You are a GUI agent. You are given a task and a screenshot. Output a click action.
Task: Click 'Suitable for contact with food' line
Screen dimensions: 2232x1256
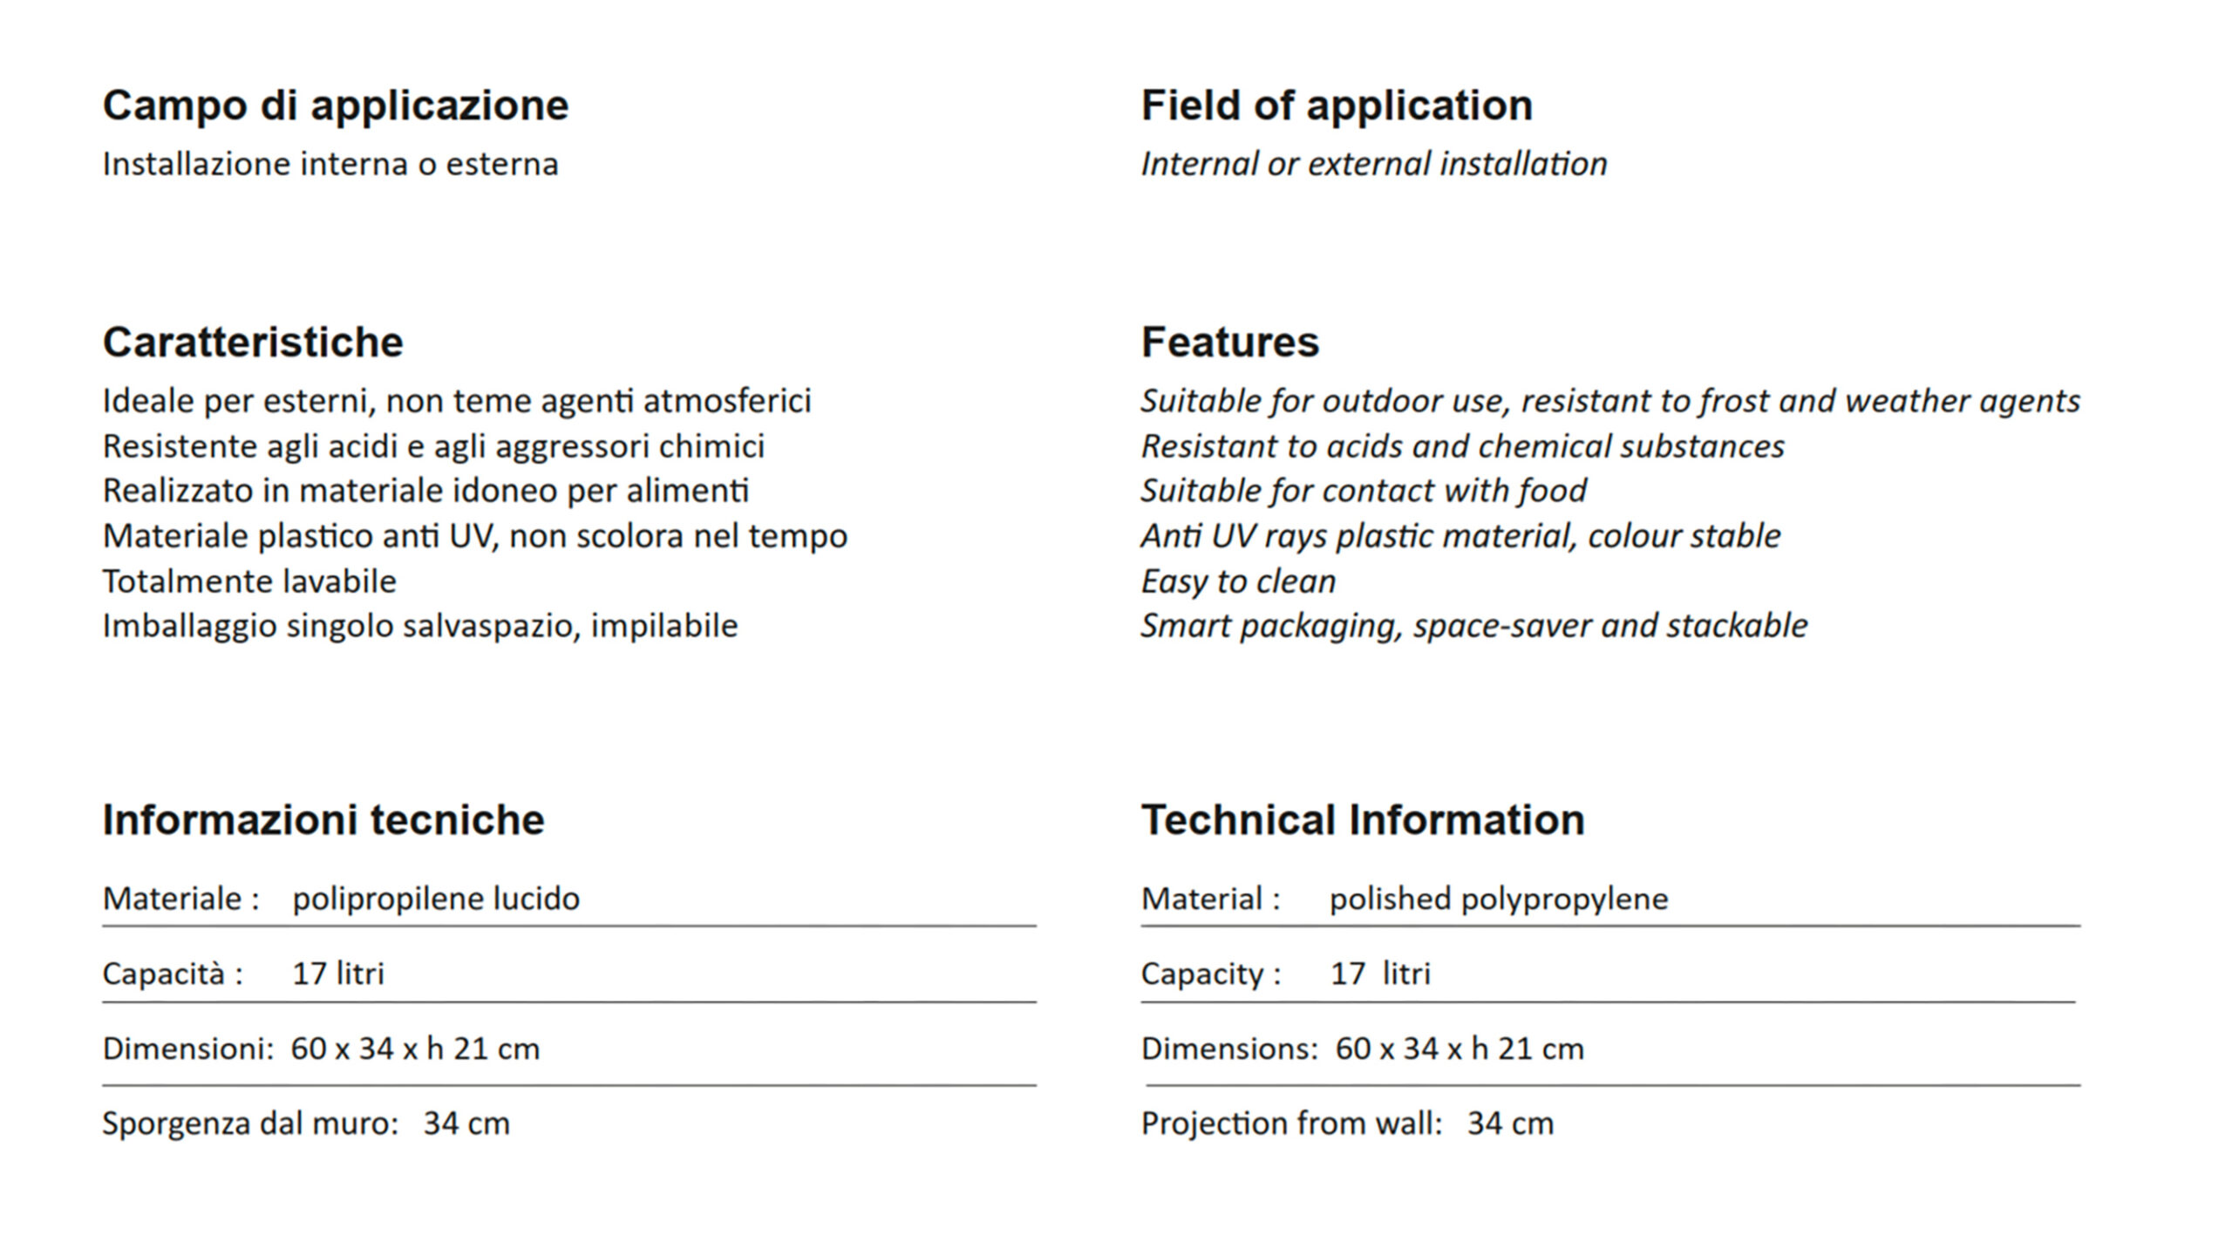pos(1364,491)
